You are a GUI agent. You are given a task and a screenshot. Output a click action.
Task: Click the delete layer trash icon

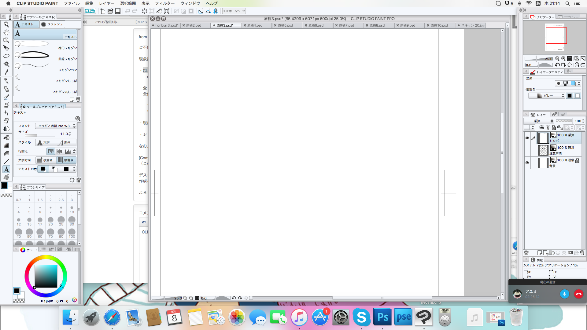(x=582, y=253)
